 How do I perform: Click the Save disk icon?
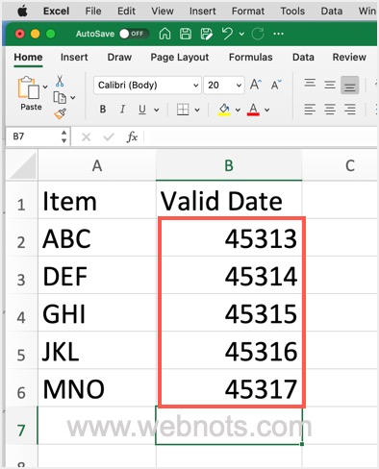pos(186,34)
